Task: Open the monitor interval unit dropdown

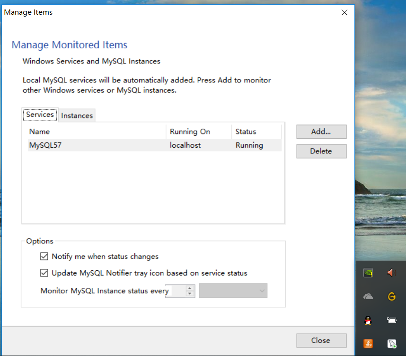Action: pos(233,291)
